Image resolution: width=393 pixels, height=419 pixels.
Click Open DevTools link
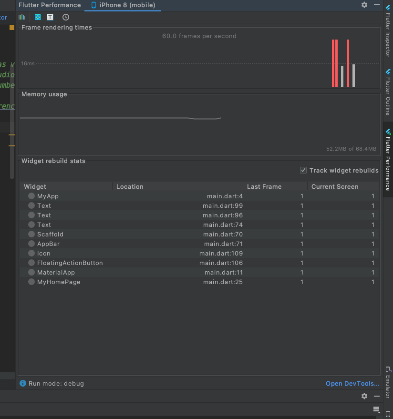(352, 383)
